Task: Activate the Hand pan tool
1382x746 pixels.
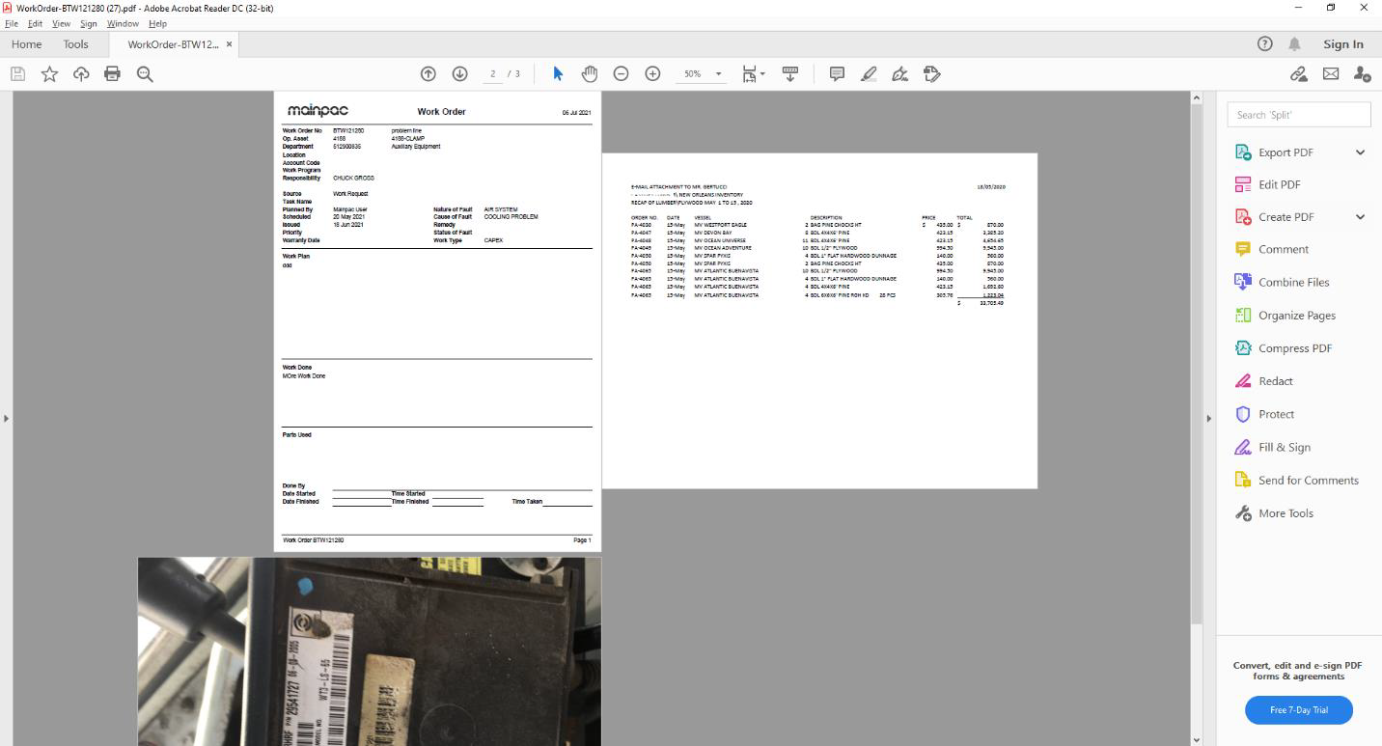Action: click(x=589, y=74)
